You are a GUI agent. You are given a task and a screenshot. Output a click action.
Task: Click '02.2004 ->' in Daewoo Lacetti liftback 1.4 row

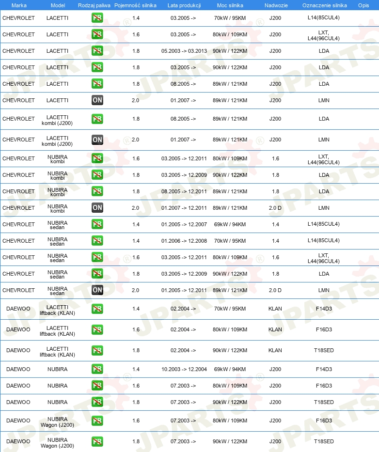[x=183, y=309]
